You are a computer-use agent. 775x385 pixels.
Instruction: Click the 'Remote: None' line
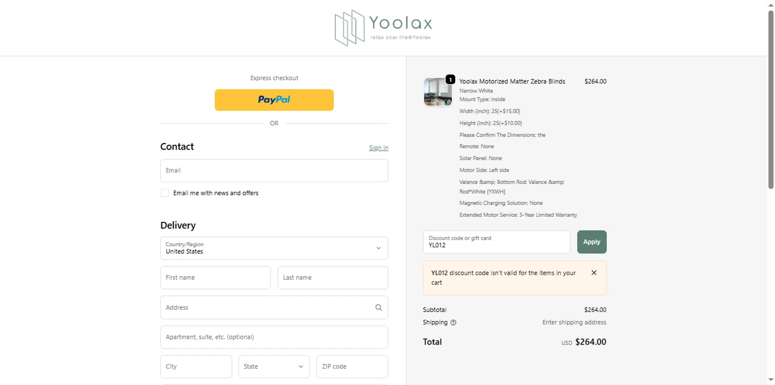476,147
